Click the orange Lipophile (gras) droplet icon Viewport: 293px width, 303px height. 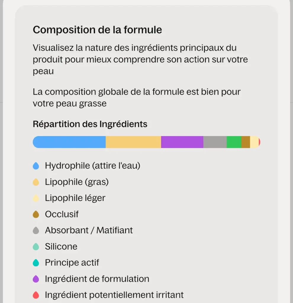pos(36,182)
